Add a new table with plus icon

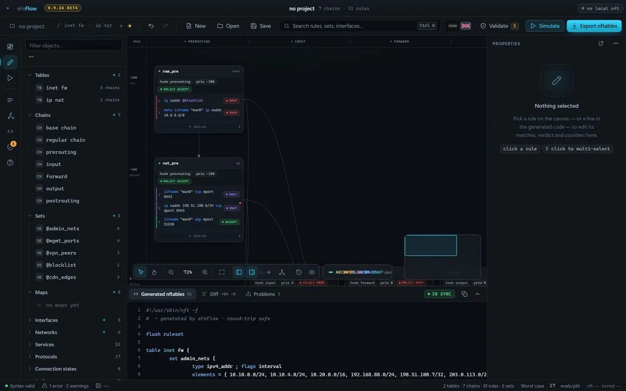121,26
